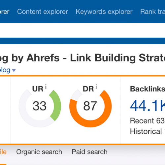This screenshot has width=165, height=165.
Task: Click the UR info icon
Action: 46,86
